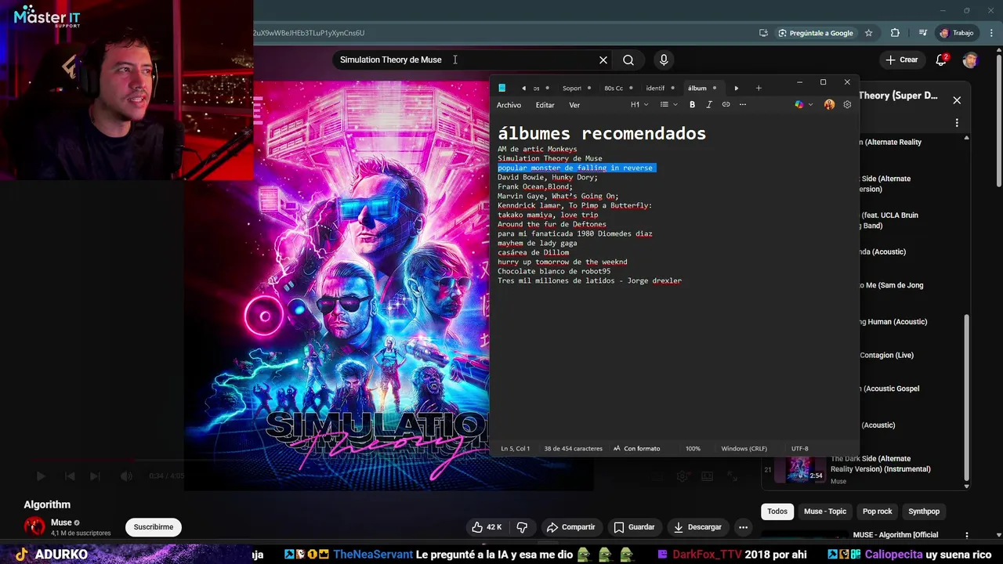
Task: Mute the video with the volume icon
Action: 126,476
